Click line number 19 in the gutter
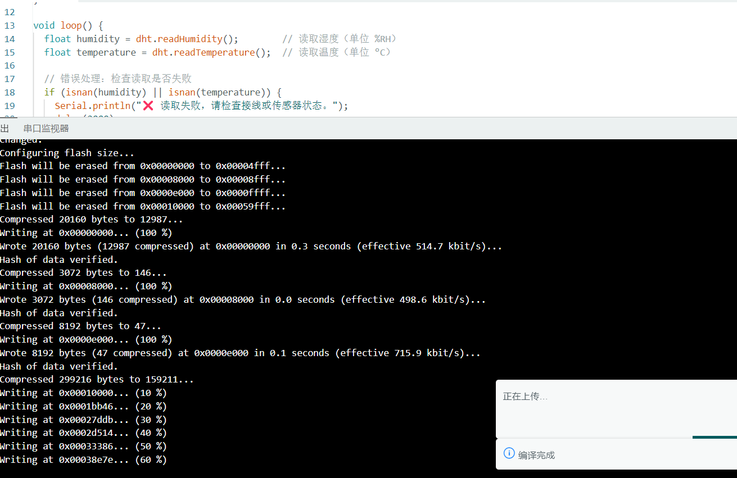Screen dimensions: 737x478 pyautogui.click(x=10, y=106)
